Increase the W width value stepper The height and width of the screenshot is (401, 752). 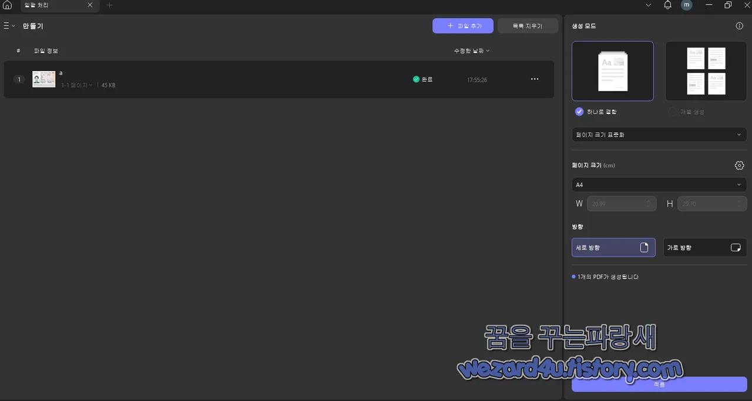click(648, 201)
